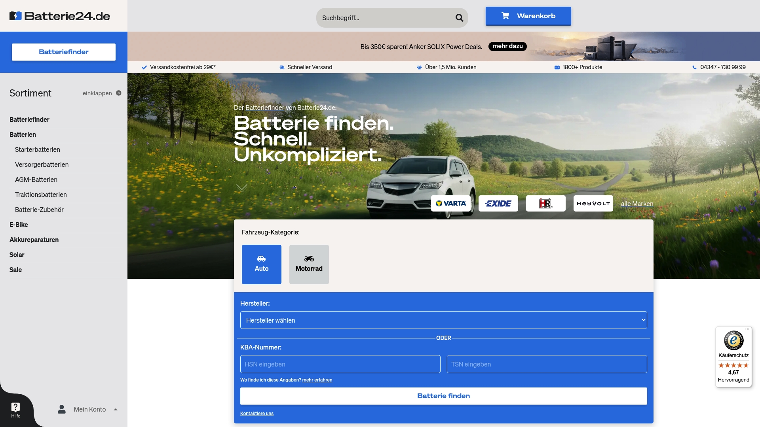The width and height of the screenshot is (760, 427).
Task: Select the EXIDE brand logo
Action: point(498,203)
